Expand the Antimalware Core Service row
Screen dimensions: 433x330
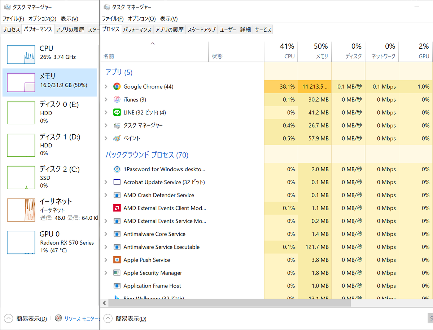point(106,234)
